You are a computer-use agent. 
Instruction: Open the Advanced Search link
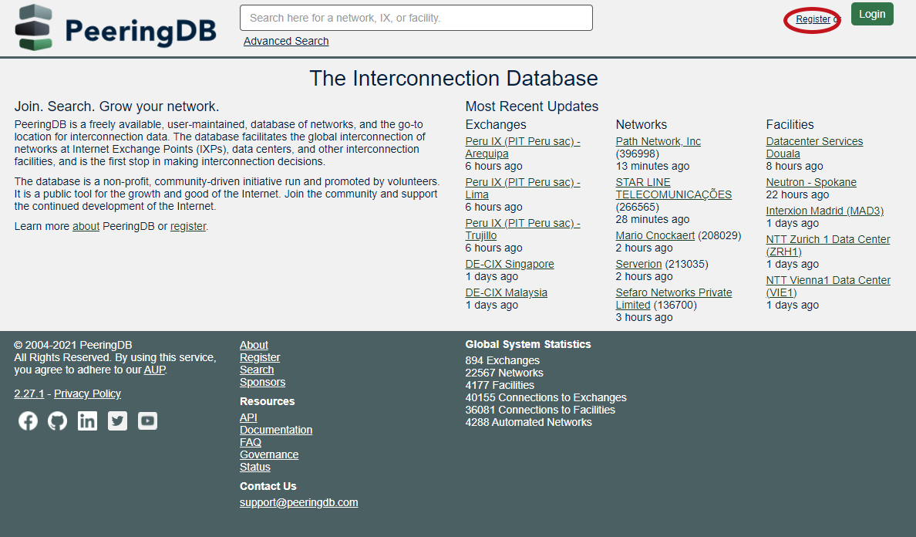pos(286,41)
